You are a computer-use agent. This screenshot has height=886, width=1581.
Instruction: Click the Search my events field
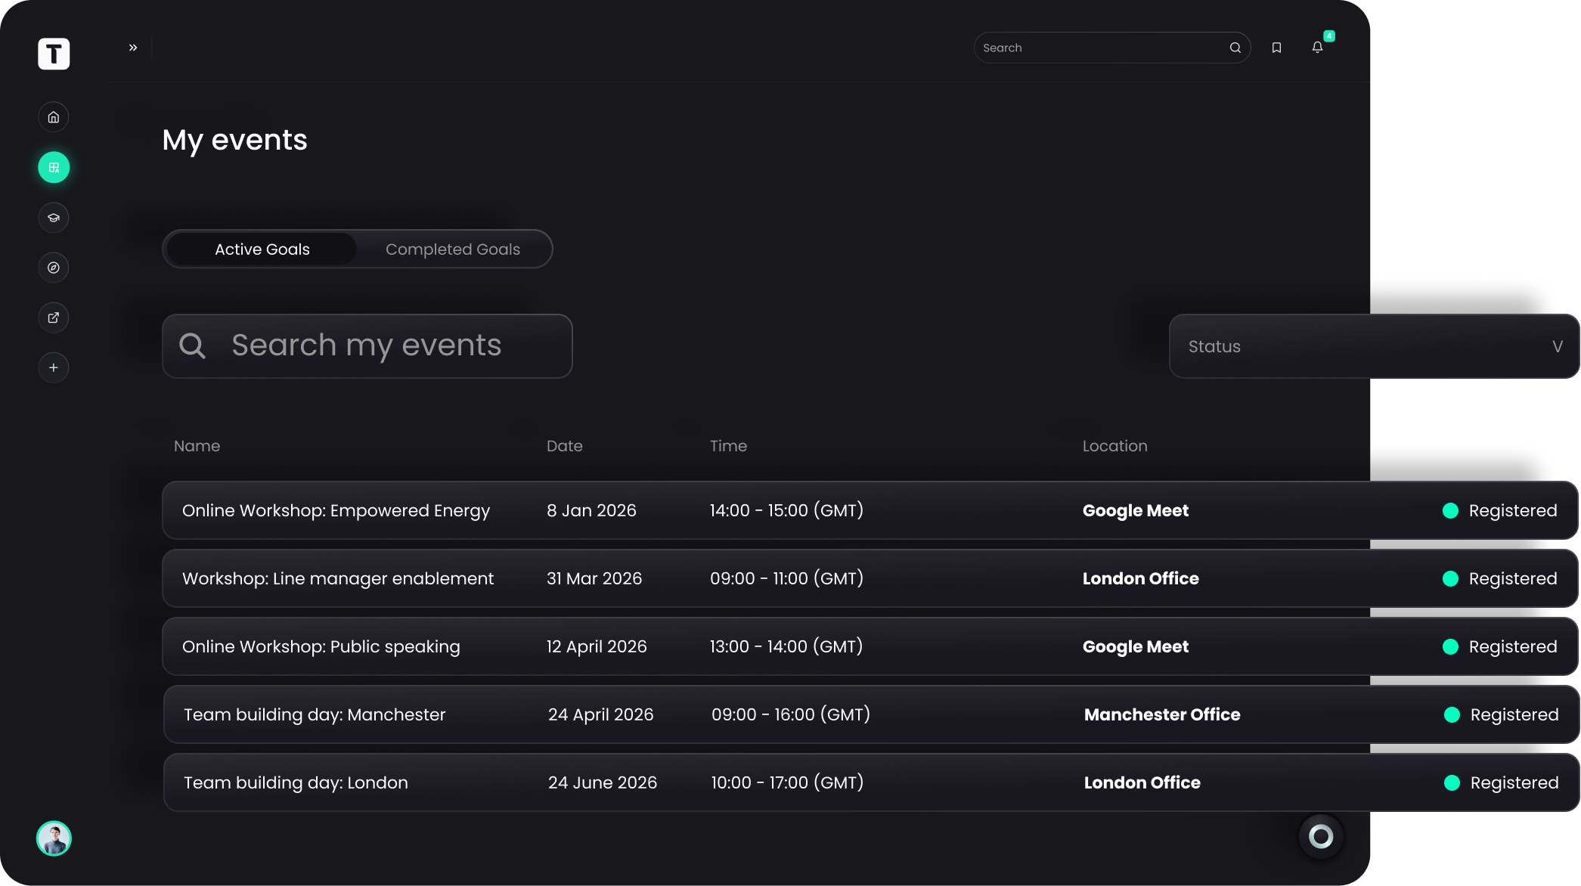coord(367,346)
